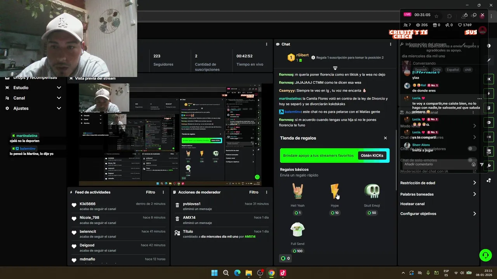The width and height of the screenshot is (497, 279).
Task: Toggle Chat de solo-suscriptores switch
Action: pyautogui.click(x=472, y=148)
